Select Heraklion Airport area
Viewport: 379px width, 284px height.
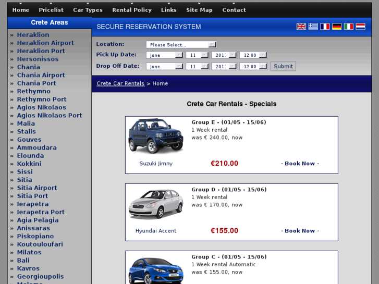point(45,43)
